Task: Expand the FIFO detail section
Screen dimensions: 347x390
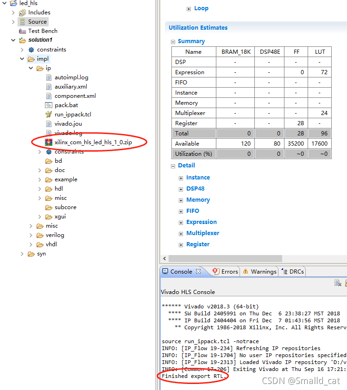Action: pos(181,211)
